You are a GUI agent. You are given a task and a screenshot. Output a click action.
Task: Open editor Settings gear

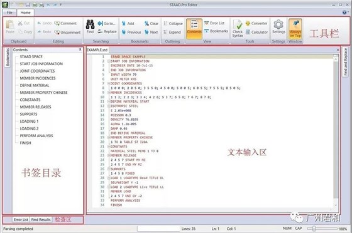tap(278, 26)
